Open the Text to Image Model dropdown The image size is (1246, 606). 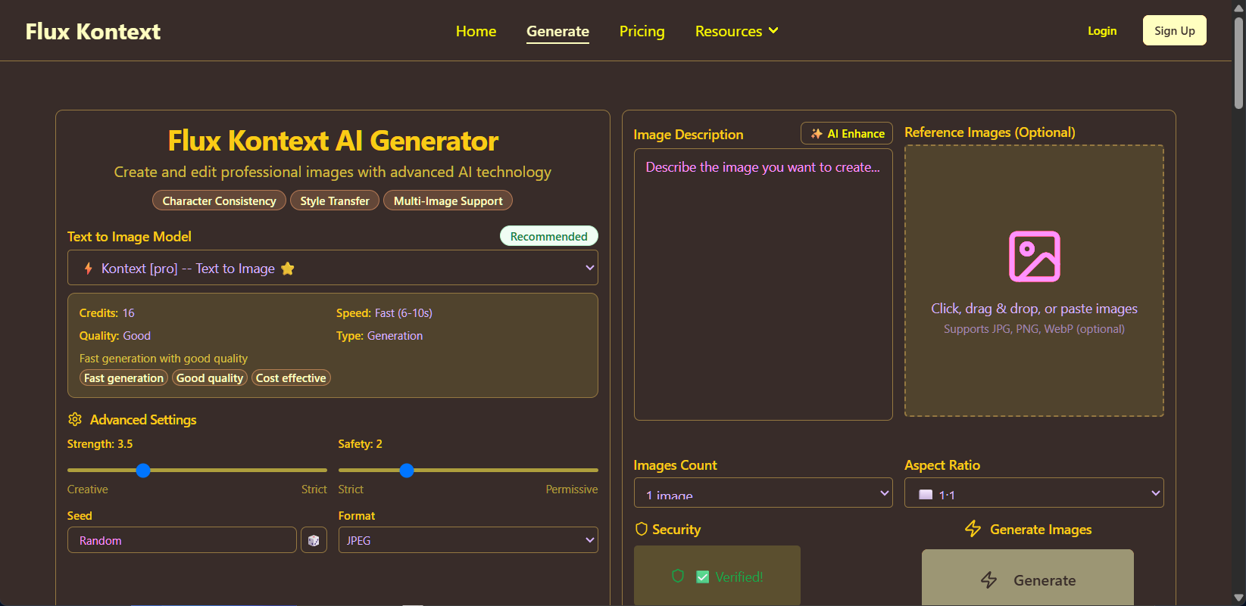point(333,268)
